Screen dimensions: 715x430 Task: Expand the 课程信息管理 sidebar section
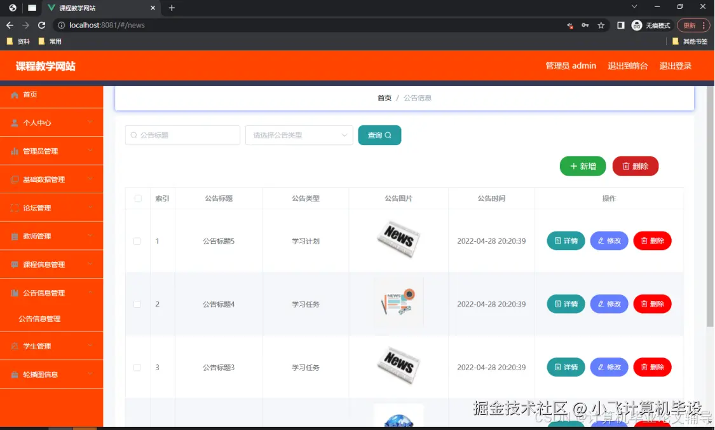coord(48,264)
